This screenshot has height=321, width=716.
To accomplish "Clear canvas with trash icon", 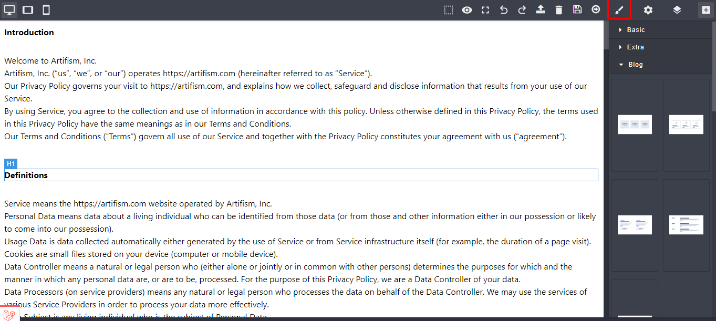I will 559,10.
